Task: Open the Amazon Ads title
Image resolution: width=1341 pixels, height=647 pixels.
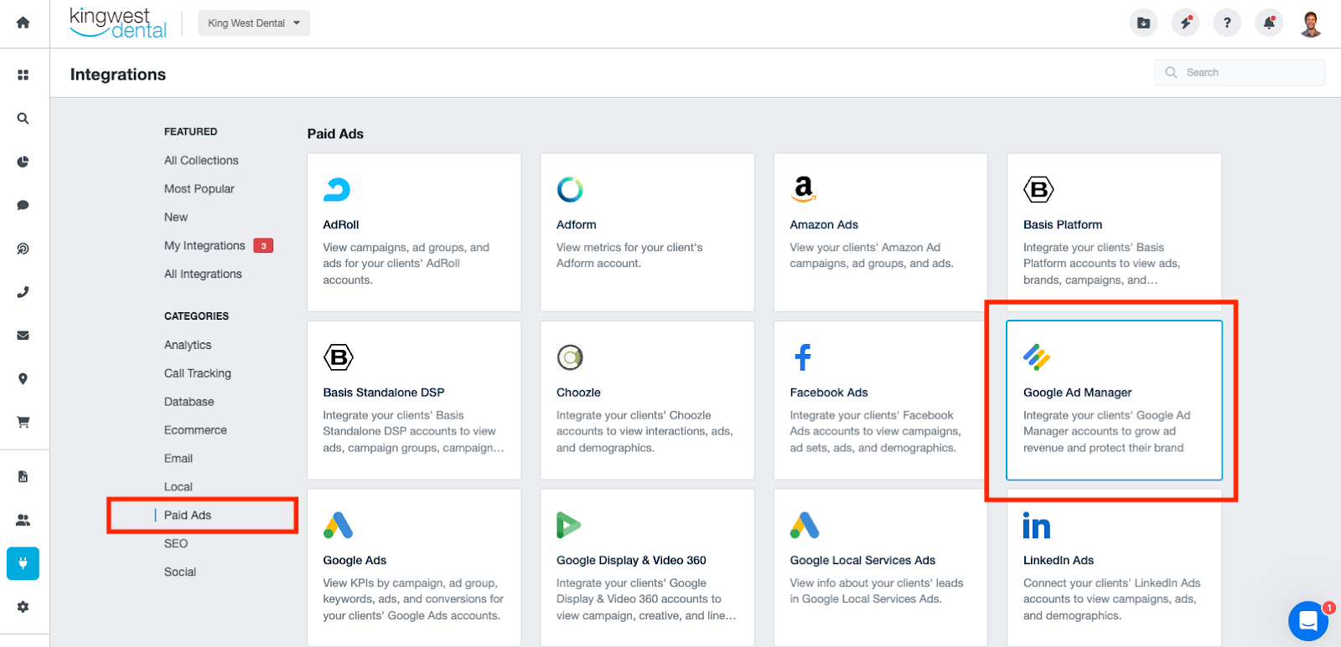Action: (x=824, y=225)
